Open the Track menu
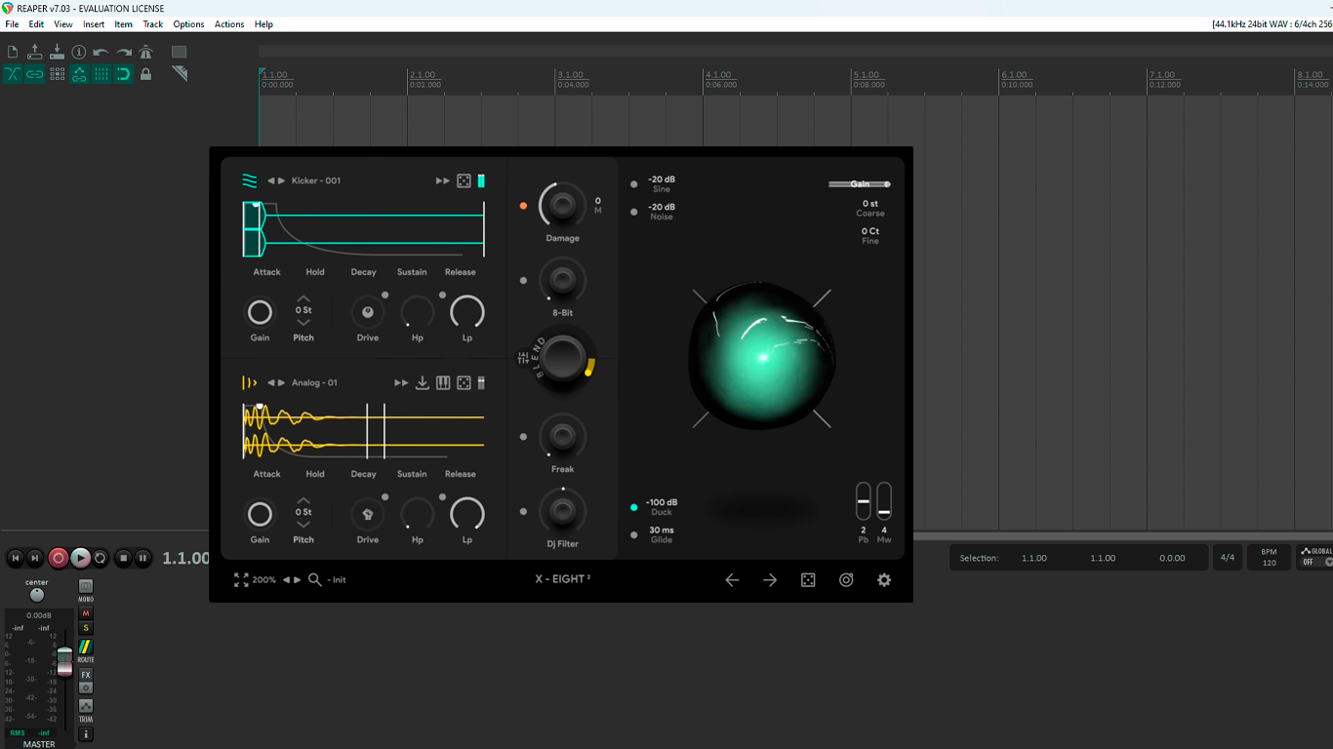The image size is (1333, 749). (153, 24)
